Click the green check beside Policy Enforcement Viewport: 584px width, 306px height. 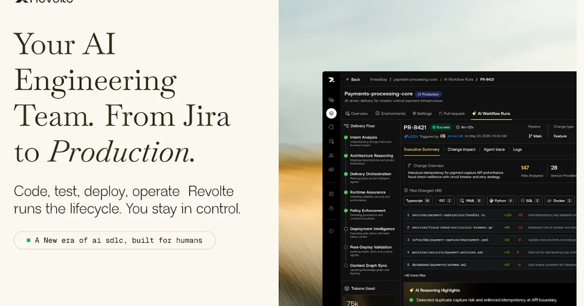pyautogui.click(x=346, y=211)
